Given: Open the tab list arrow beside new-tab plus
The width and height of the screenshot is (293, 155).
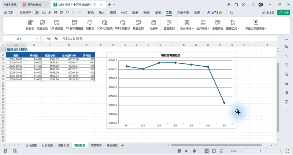Looking at the screenshot, I should click(114, 4).
